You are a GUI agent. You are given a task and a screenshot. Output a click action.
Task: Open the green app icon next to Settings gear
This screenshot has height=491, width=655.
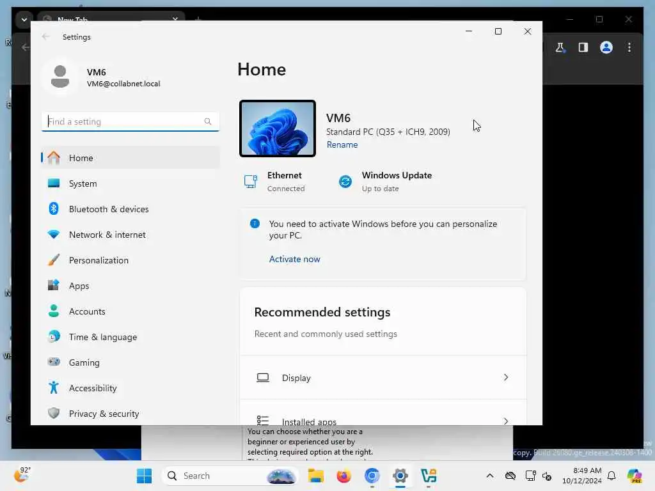point(429,476)
